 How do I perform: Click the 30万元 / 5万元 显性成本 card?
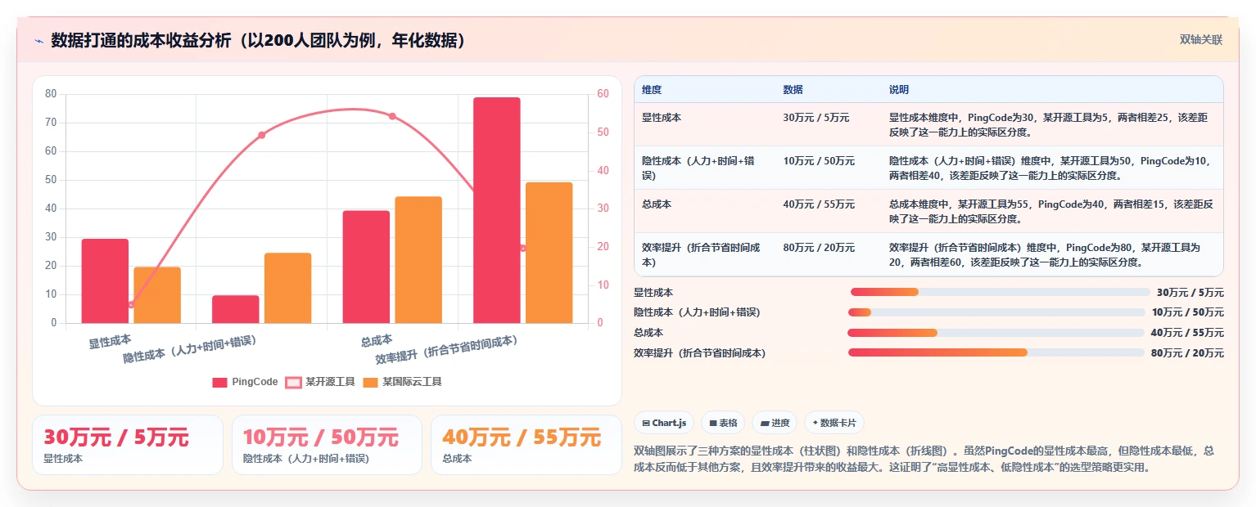coord(128,445)
